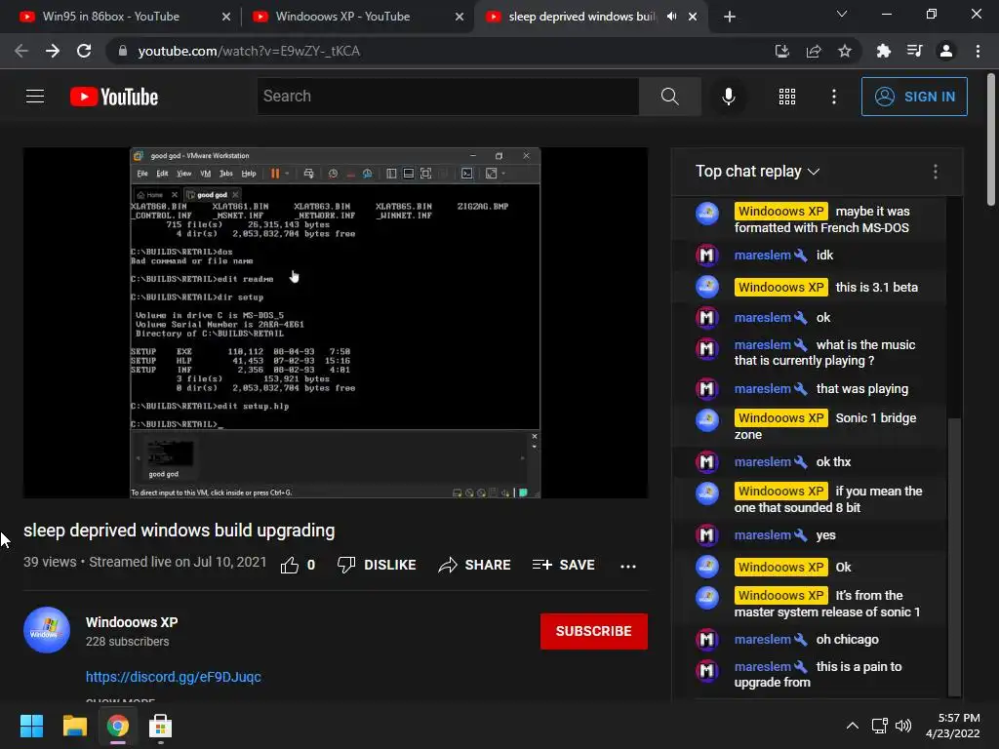Dislike the video
Viewport: 999px width, 749px height.
[x=377, y=565]
